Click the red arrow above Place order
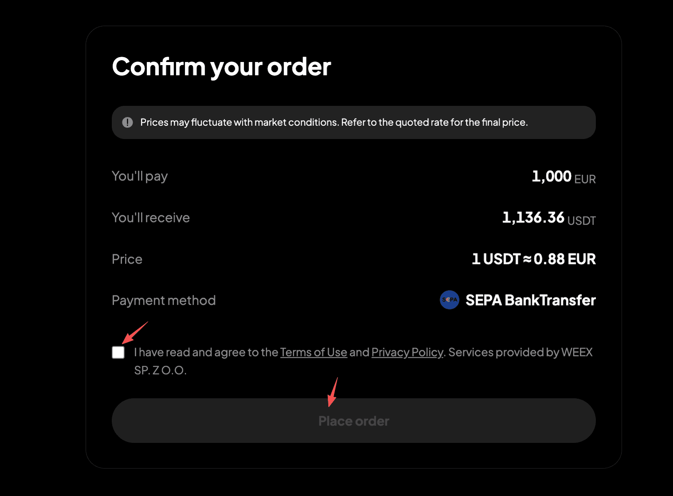The width and height of the screenshot is (673, 496). tap(333, 392)
